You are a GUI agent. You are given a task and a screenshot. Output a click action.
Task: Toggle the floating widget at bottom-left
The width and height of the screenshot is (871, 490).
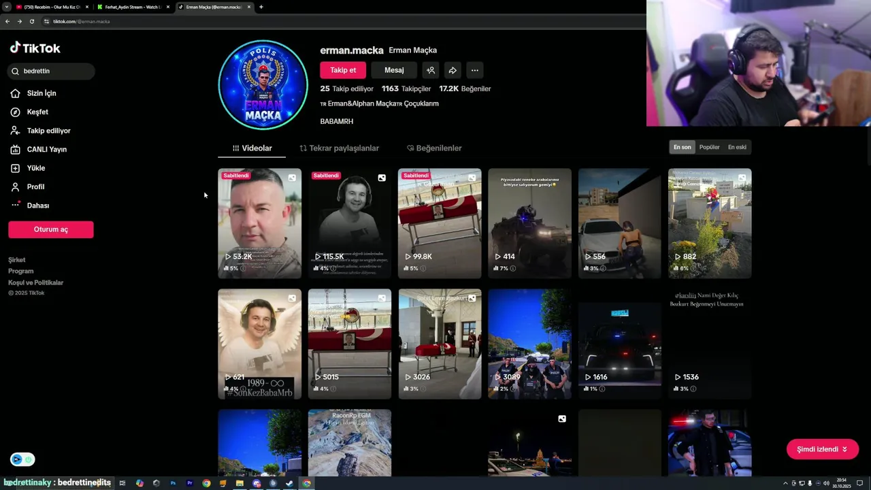point(22,459)
